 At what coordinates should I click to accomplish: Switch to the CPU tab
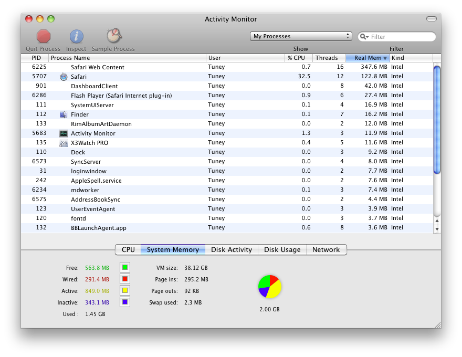(128, 249)
